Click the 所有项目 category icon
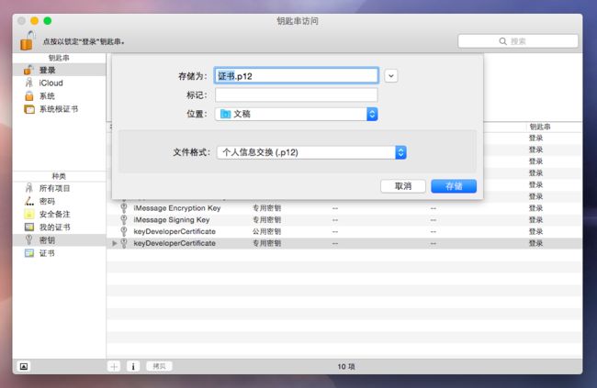597x388 pixels. click(x=29, y=188)
